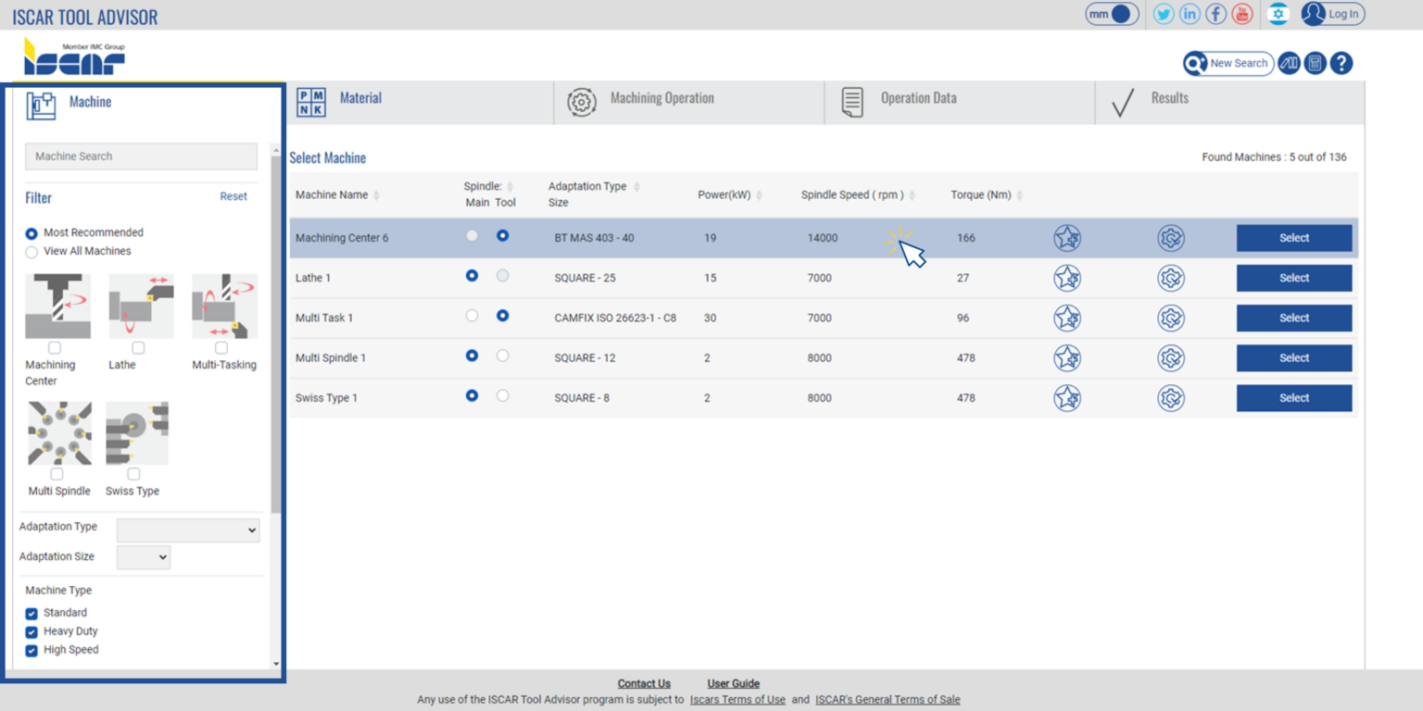The image size is (1423, 711).
Task: Open ISCAR's Twitter icon
Action: pyautogui.click(x=1164, y=14)
